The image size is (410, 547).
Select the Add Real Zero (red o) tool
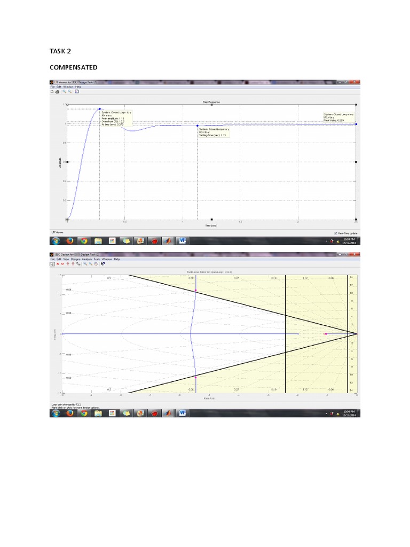point(62,264)
